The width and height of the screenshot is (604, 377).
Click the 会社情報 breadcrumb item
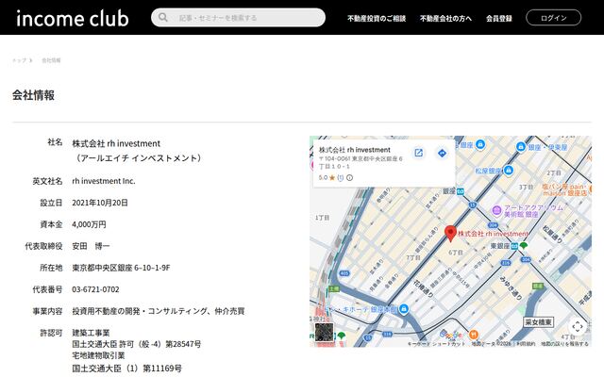[x=51, y=60]
